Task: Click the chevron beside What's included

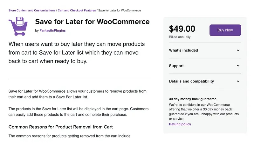Action: pyautogui.click(x=238, y=50)
